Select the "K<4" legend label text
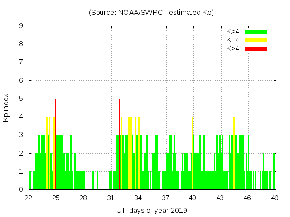This screenshot has height=217, width=290. [x=233, y=32]
